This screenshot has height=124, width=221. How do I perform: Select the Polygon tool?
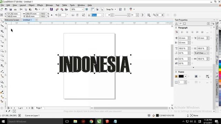click(x=2, y=60)
